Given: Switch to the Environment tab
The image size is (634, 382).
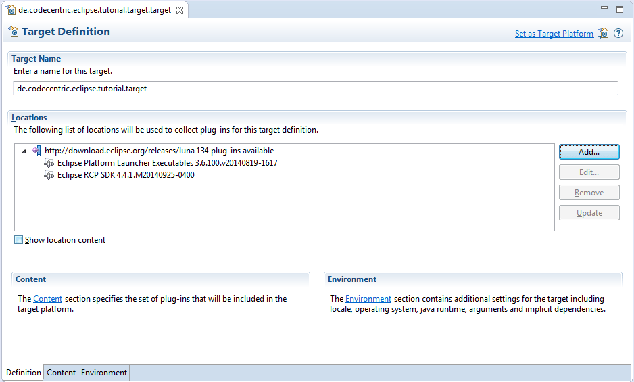Looking at the screenshot, I should point(104,373).
